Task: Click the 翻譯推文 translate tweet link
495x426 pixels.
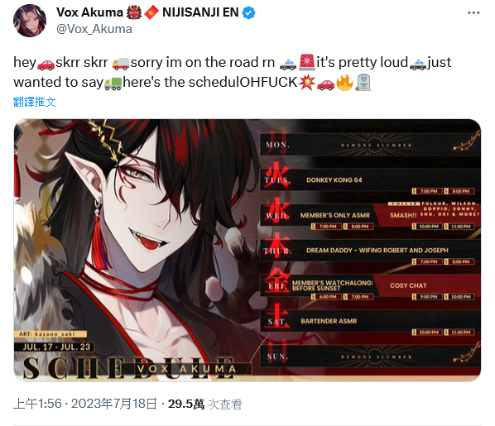Action: coord(35,102)
